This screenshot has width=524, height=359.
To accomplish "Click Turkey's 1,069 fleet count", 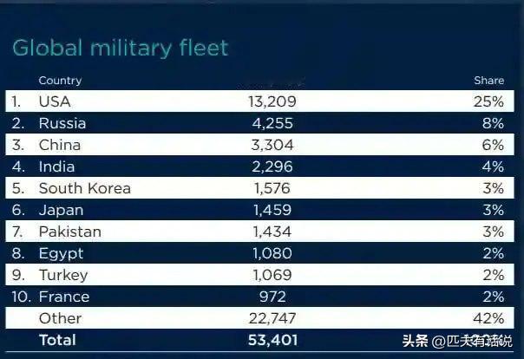I will [272, 275].
